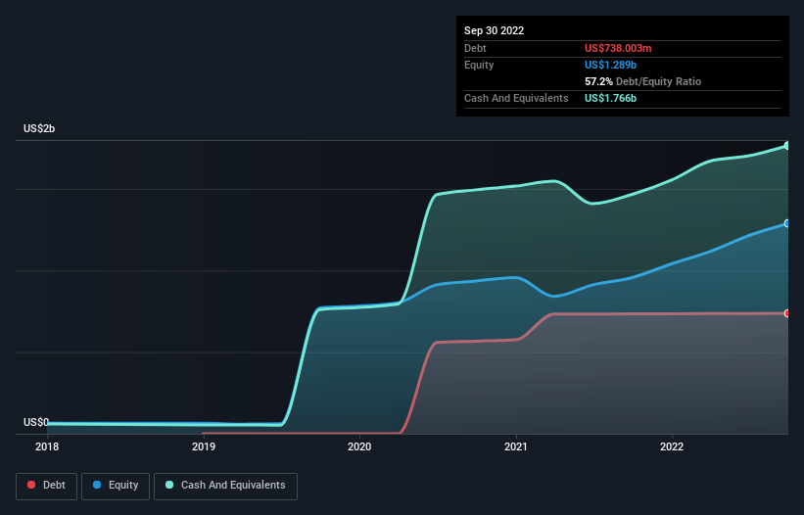
Task: Click the US$1.289b equity value
Action: coord(610,65)
